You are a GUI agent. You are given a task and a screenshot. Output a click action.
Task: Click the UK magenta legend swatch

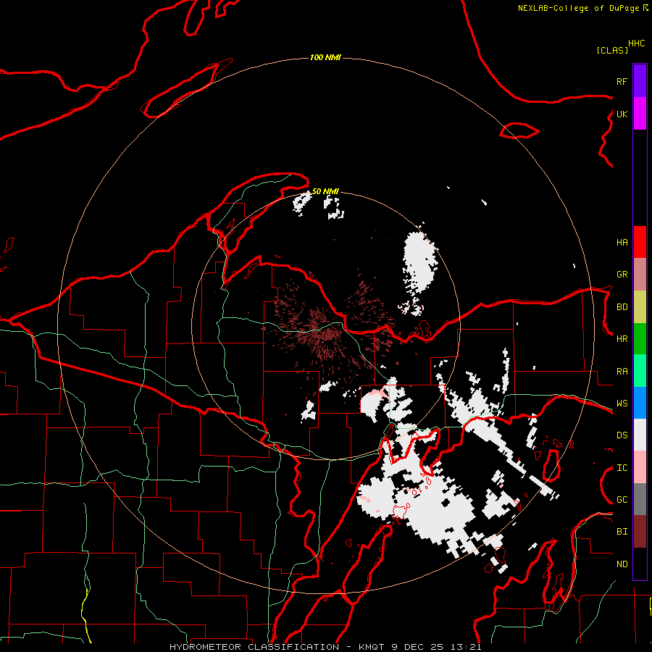pyautogui.click(x=640, y=114)
